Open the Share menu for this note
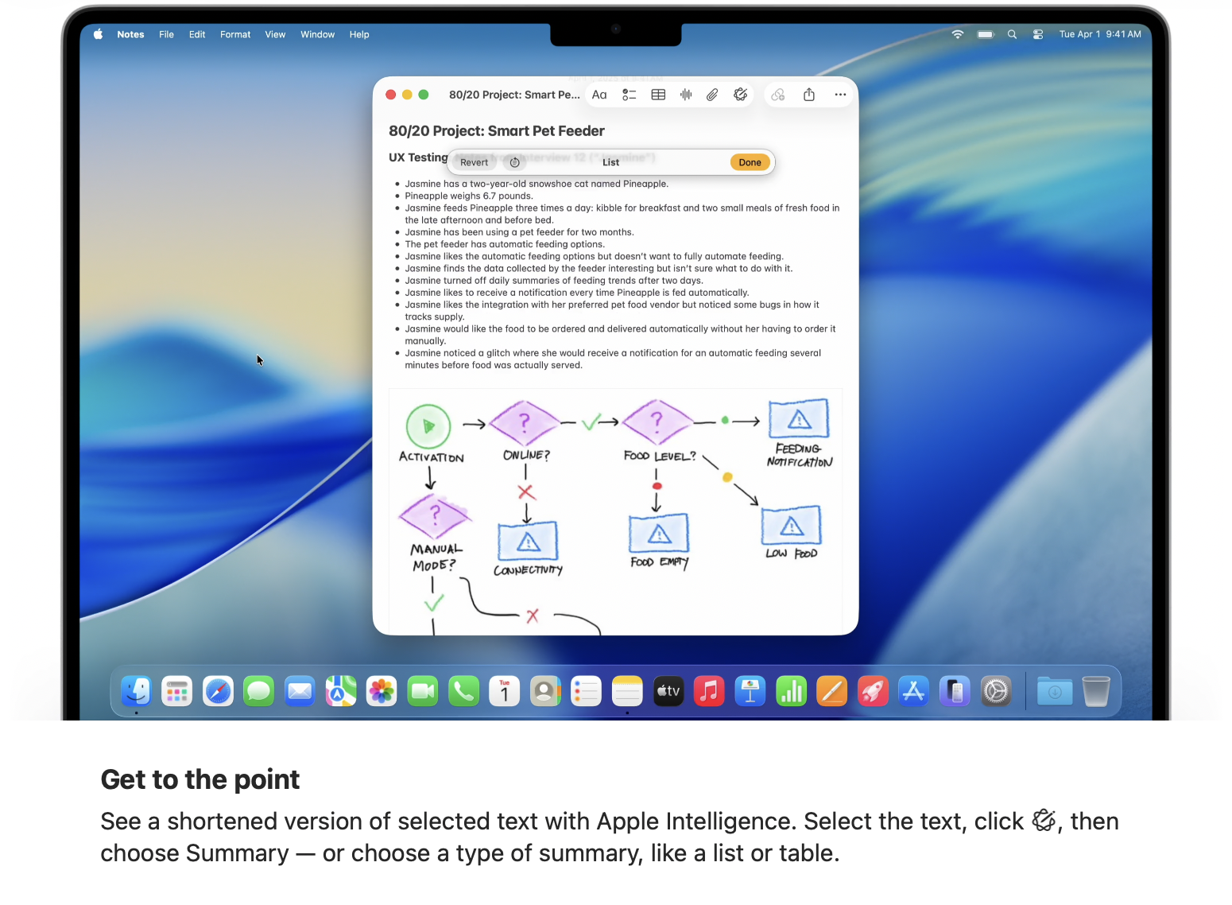Image resolution: width=1232 pixels, height=905 pixels. pyautogui.click(x=808, y=95)
